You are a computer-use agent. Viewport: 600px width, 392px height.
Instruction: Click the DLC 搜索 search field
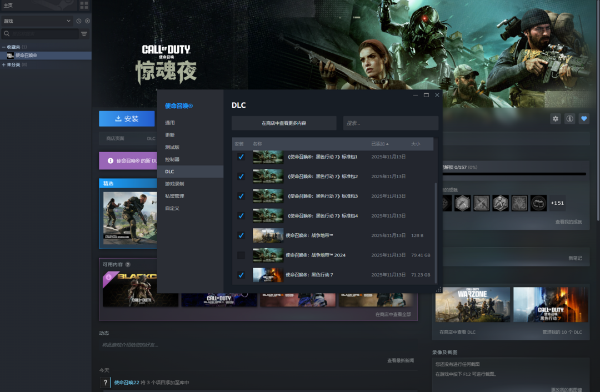(390, 123)
